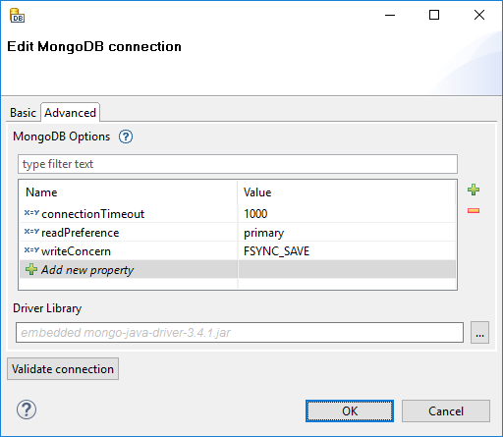Click the x=y icon beside connectionTimeout
Viewport: 503px width, 437px height.
tap(31, 213)
